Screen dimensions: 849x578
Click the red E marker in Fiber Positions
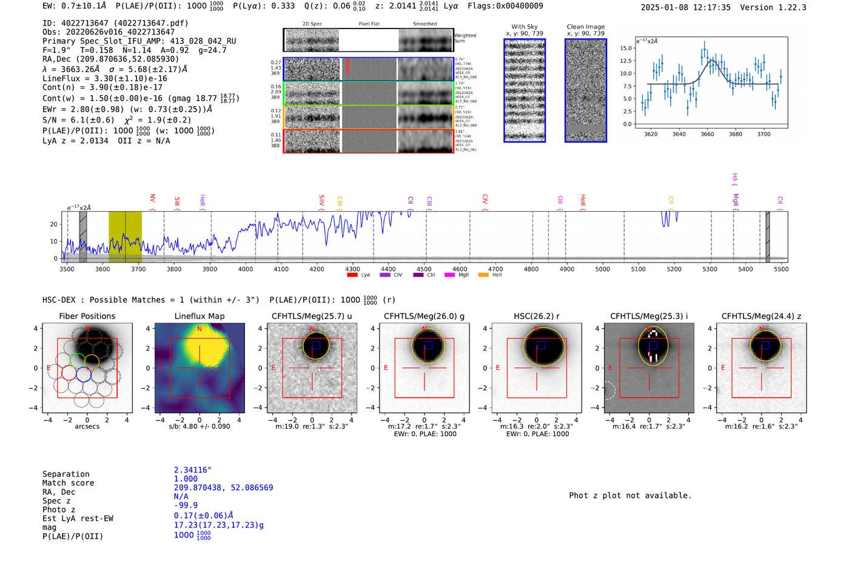49,368
